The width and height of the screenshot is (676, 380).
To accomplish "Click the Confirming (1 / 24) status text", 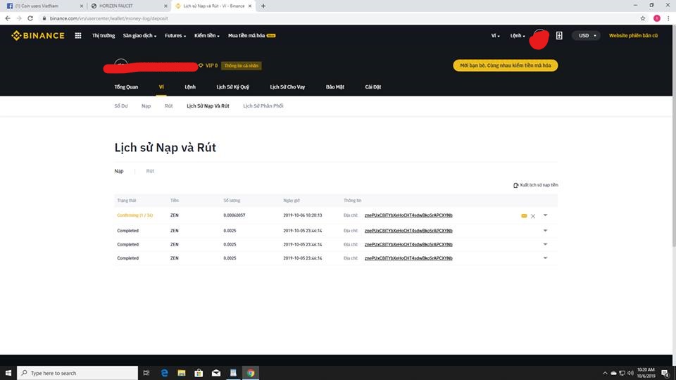I will pos(135,215).
